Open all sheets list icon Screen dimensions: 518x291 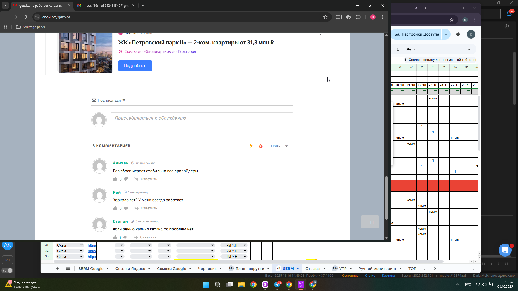[68, 269]
